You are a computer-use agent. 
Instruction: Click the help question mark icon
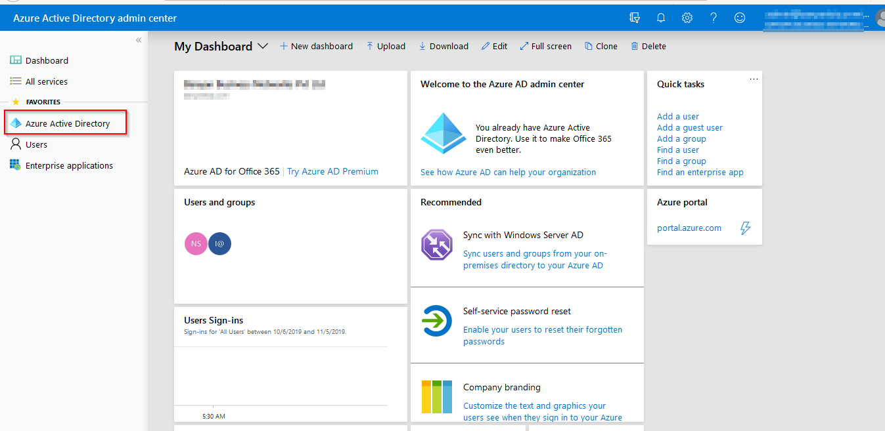714,18
